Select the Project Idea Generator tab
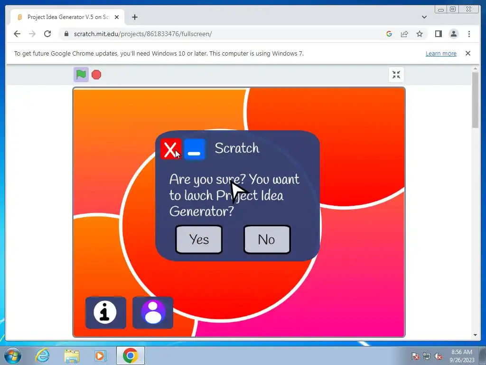This screenshot has height=365, width=486. (67, 17)
